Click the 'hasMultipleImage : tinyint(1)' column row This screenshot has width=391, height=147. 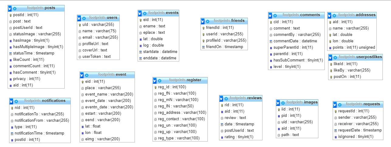coord(36,47)
